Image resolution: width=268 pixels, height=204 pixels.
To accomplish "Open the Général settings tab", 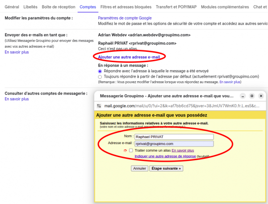I will coord(12,7).
